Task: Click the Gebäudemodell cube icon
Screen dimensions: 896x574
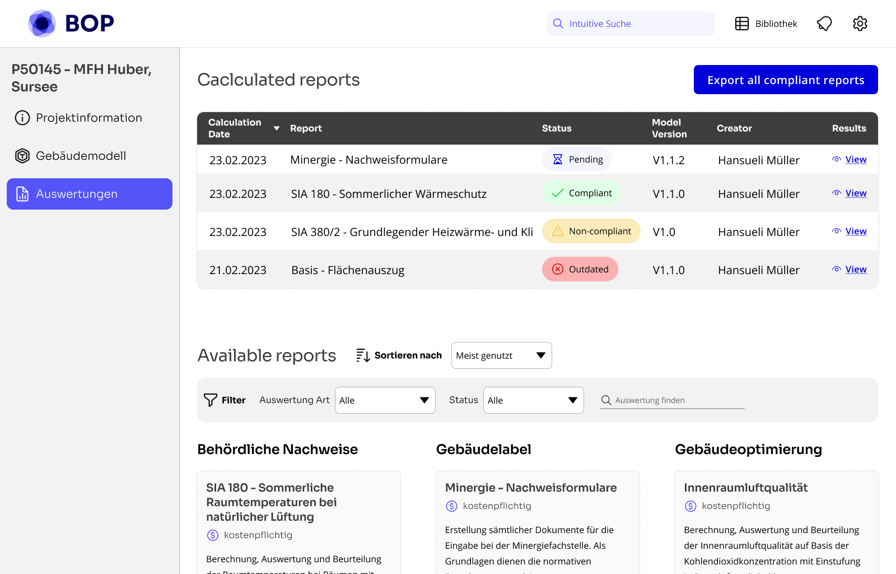Action: pyautogui.click(x=22, y=156)
